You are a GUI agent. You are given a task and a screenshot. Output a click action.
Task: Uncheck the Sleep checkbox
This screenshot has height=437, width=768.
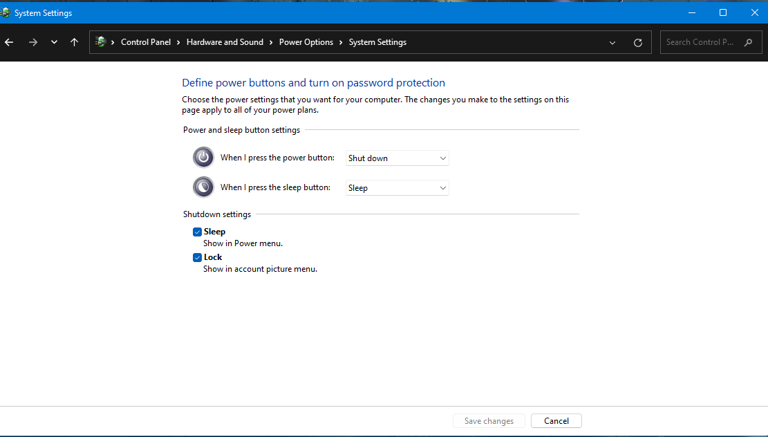point(198,232)
